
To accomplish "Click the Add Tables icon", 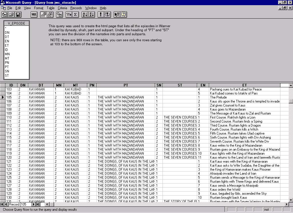I will click(x=60, y=14).
